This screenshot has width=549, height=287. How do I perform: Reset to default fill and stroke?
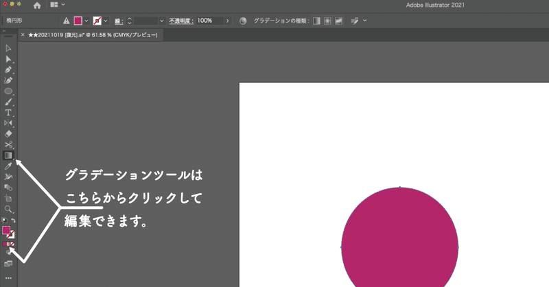coord(4,221)
